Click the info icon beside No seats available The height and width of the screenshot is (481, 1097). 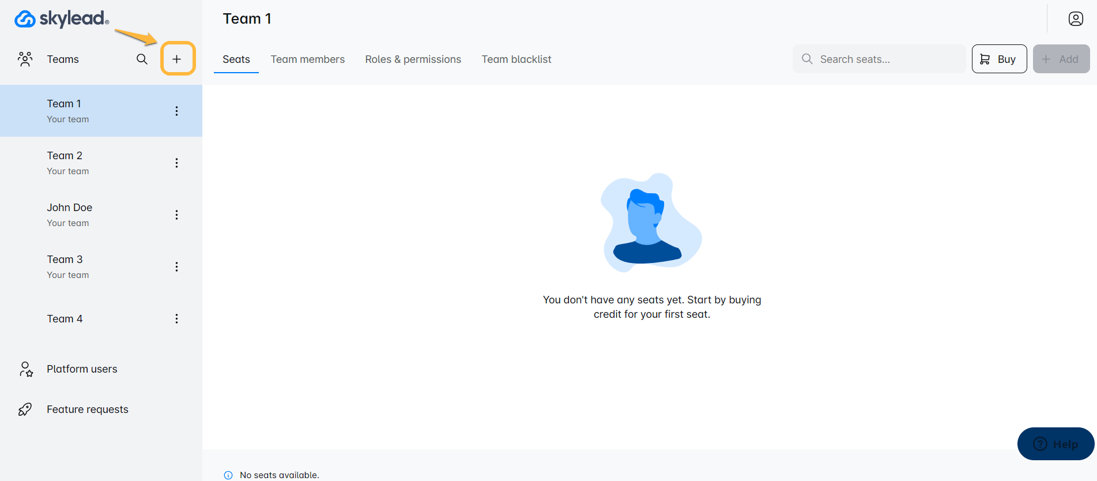pos(228,475)
